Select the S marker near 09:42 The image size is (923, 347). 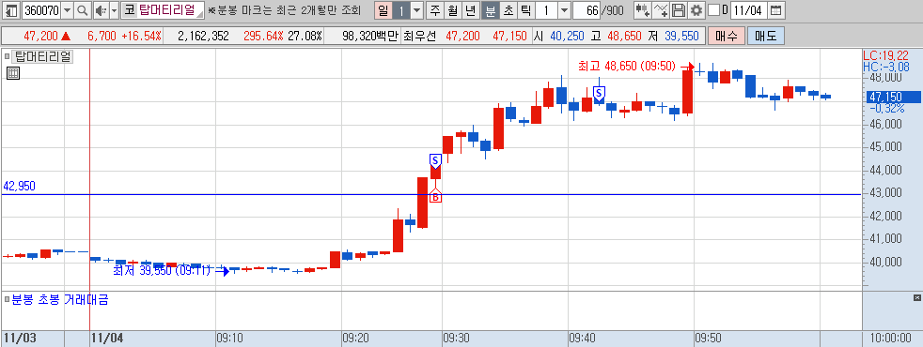(599, 93)
